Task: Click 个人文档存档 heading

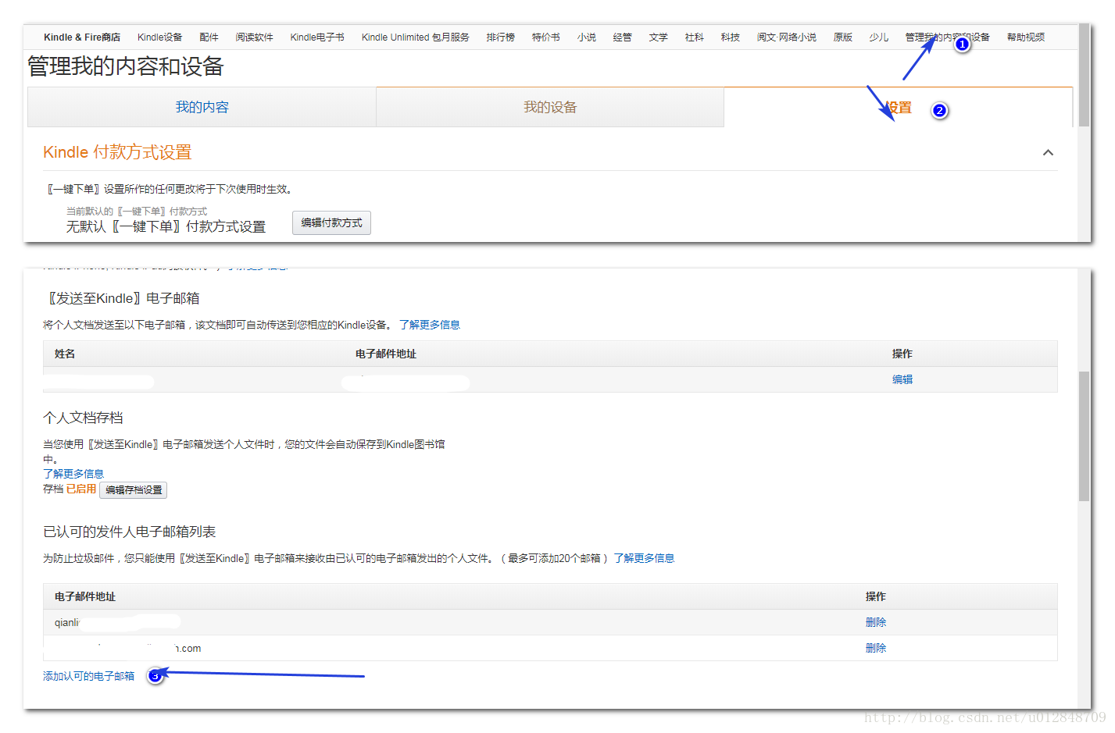Action: [83, 418]
